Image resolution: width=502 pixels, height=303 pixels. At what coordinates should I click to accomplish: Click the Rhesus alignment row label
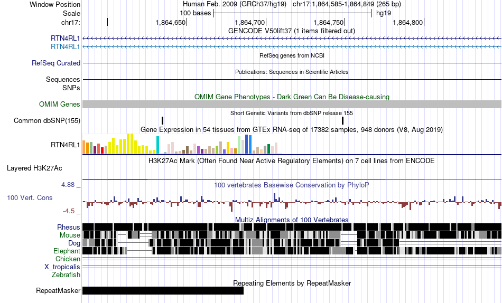(69, 227)
